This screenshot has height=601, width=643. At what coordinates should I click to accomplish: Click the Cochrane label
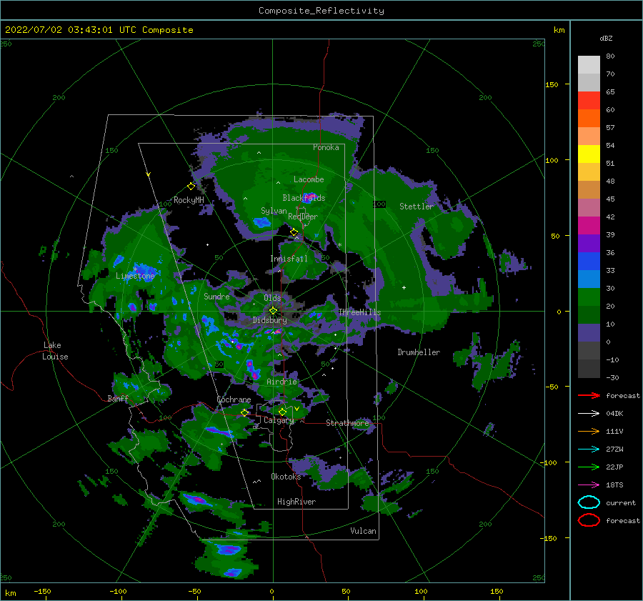click(x=234, y=399)
